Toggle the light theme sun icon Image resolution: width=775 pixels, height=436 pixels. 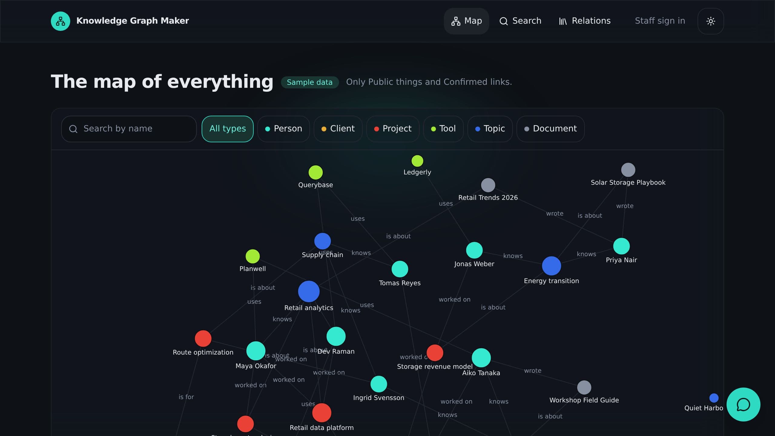click(x=711, y=21)
